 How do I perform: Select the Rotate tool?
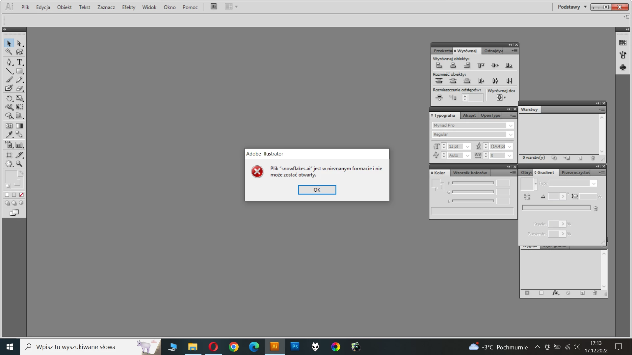[9, 98]
